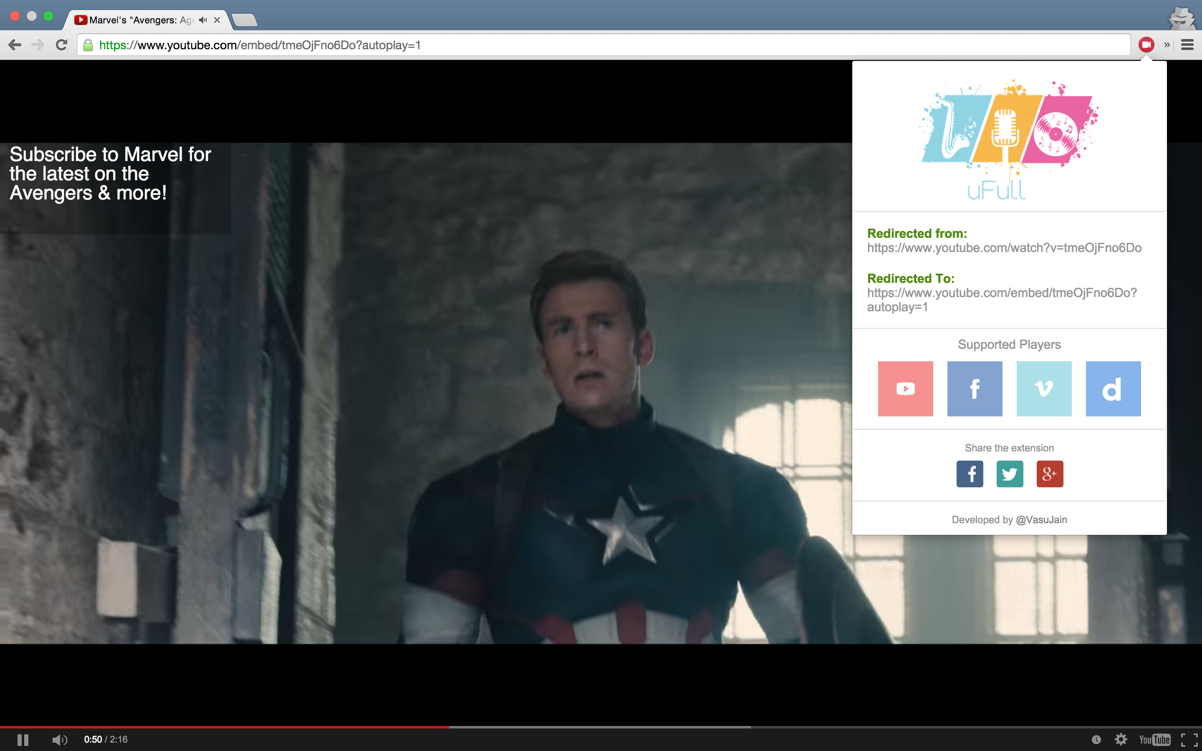Pause the video playback

click(23, 740)
